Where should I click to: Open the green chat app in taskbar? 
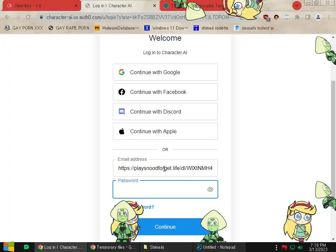(x=26, y=247)
